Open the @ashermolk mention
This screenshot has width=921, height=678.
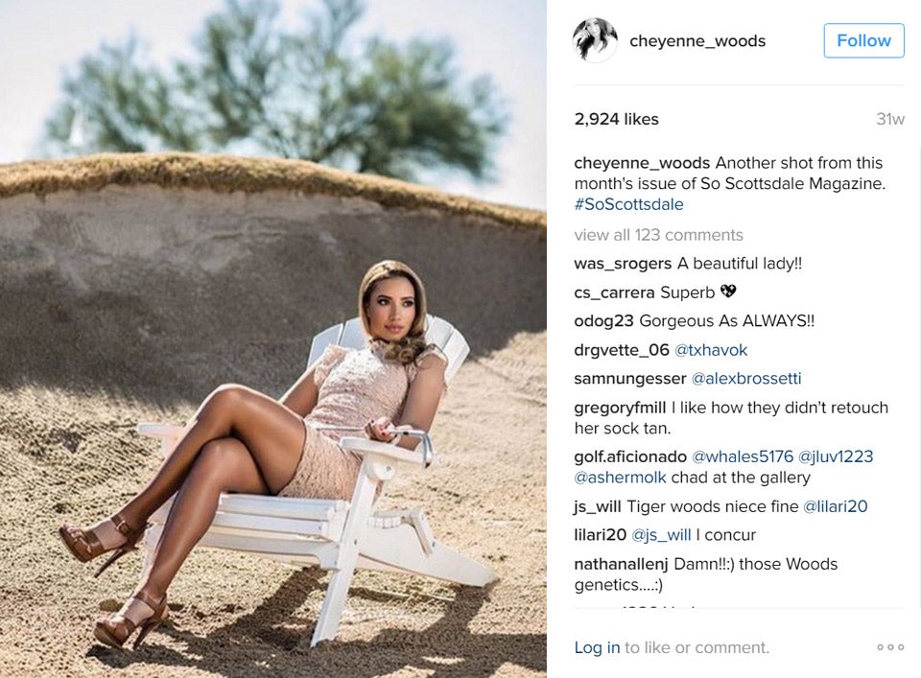pyautogui.click(x=620, y=478)
